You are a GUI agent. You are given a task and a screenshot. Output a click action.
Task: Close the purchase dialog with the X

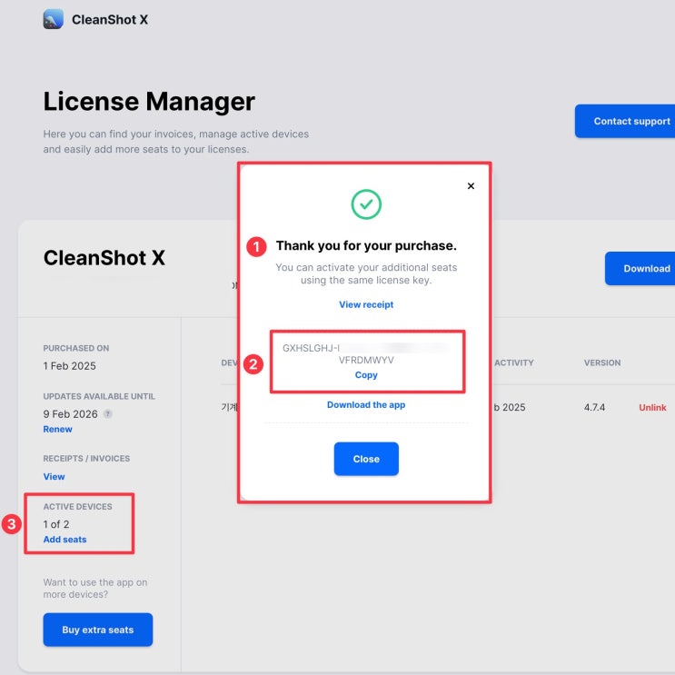coord(471,186)
